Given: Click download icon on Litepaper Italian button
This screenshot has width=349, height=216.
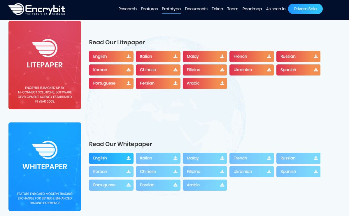Looking at the screenshot, I should tap(176, 56).
